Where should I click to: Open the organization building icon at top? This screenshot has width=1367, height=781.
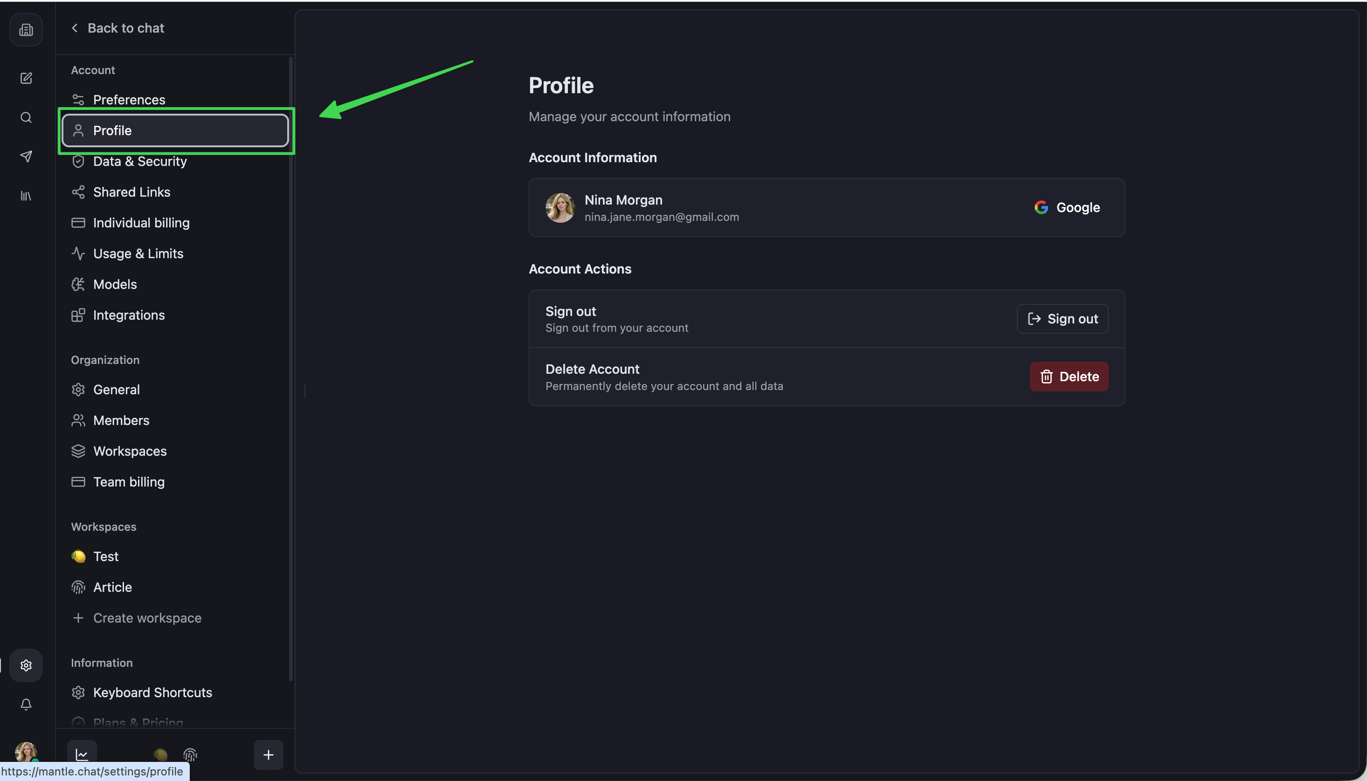(26, 29)
